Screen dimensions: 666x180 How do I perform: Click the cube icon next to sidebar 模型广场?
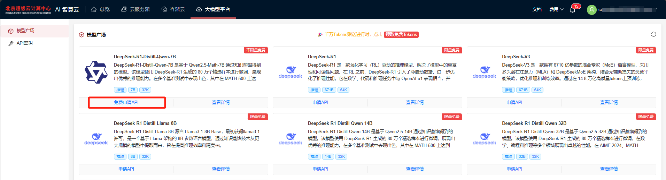click(x=11, y=31)
